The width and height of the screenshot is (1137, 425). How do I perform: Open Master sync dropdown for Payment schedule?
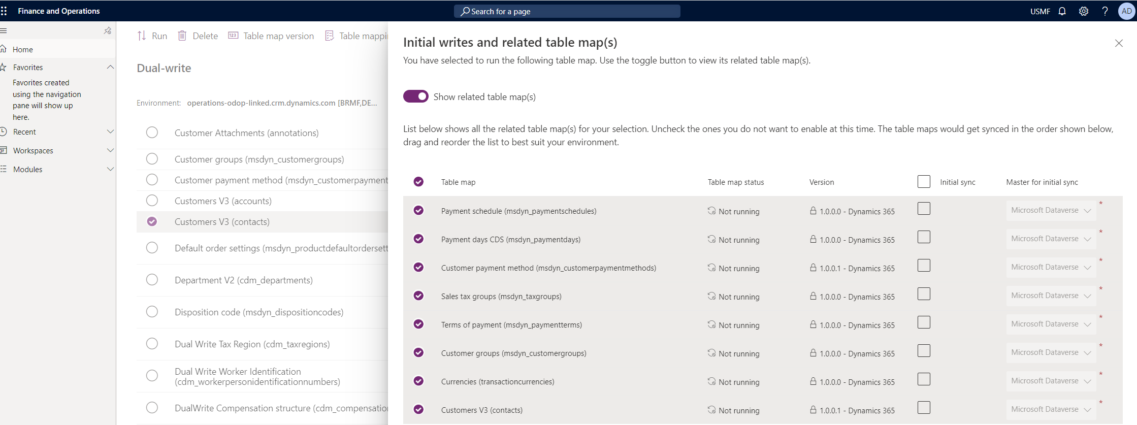point(1051,211)
